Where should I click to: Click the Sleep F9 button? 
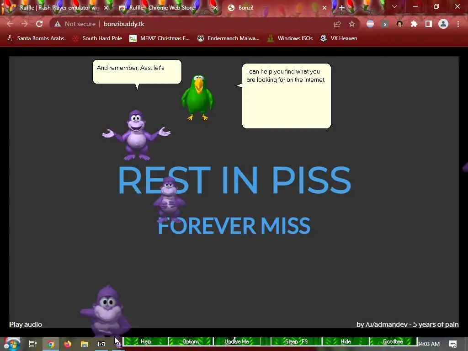296,341
